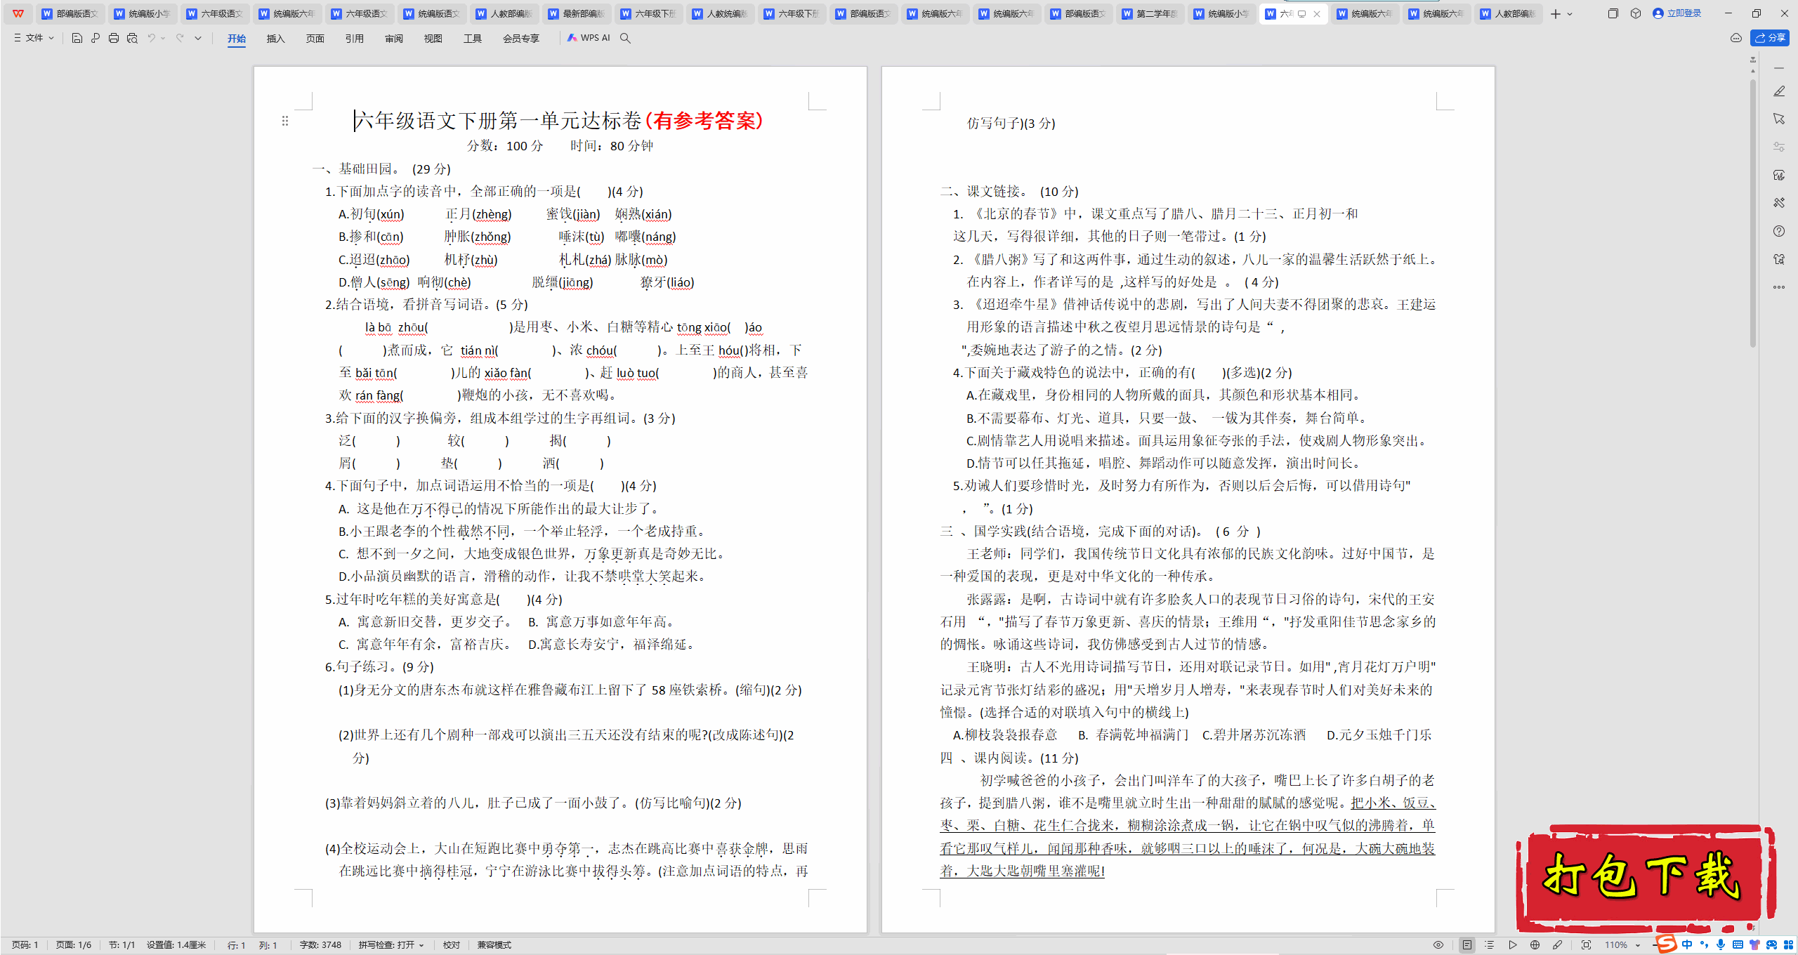Select the selection cursor tool in right sidebar

[1779, 119]
